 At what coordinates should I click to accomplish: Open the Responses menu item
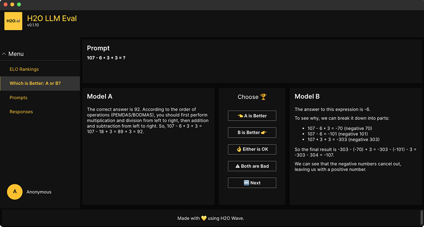click(21, 112)
